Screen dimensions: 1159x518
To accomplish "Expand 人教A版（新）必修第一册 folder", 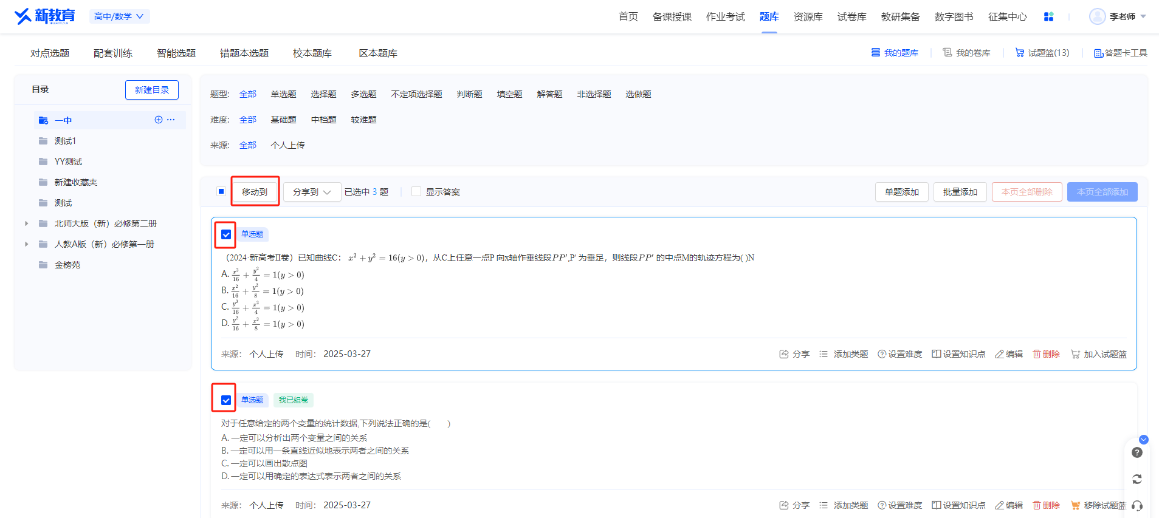I will pyautogui.click(x=26, y=244).
